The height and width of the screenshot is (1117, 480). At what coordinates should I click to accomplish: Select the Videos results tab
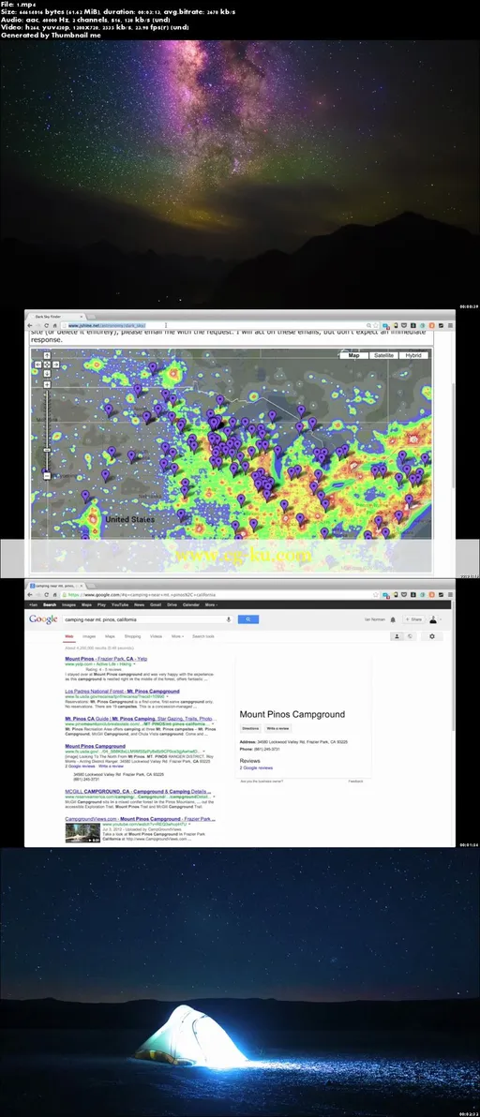click(156, 636)
